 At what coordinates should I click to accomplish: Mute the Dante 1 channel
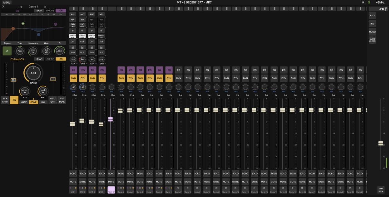click(x=121, y=181)
